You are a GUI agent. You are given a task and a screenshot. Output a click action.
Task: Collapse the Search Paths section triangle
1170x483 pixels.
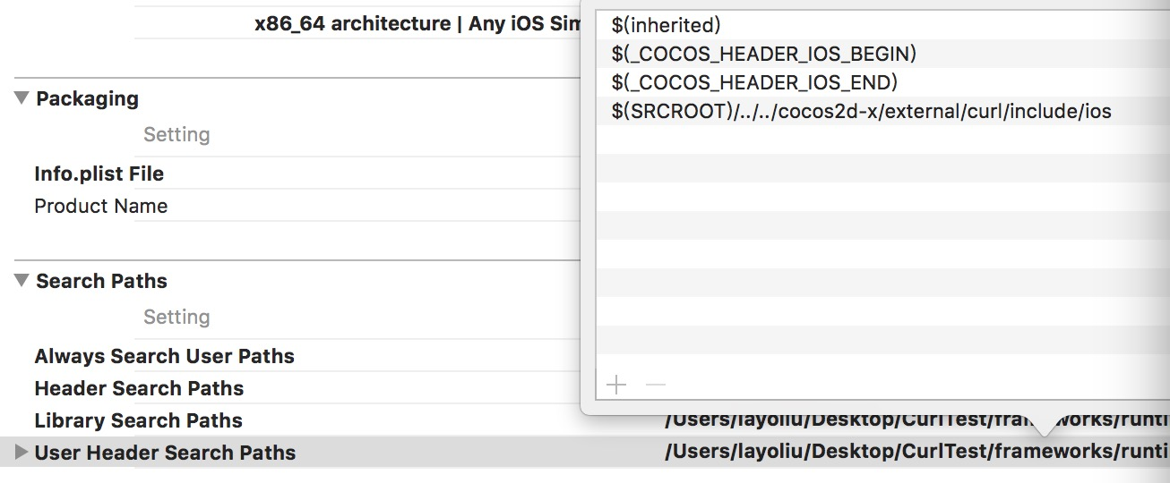point(22,281)
